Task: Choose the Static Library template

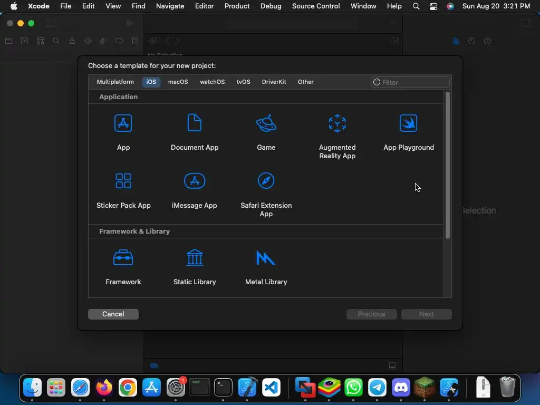Action: point(195,257)
